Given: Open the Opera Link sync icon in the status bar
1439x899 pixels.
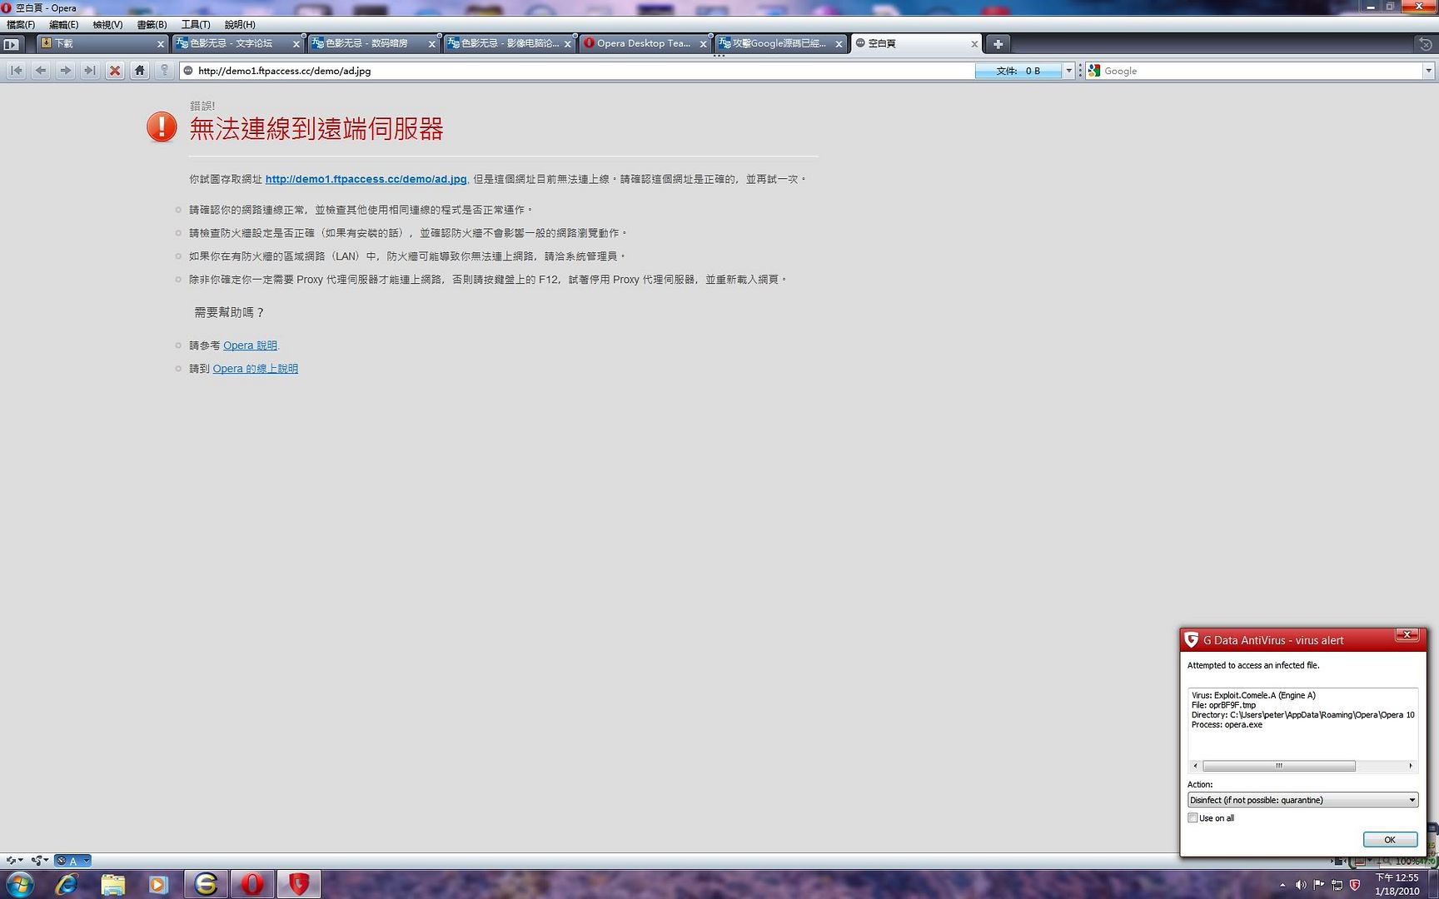Looking at the screenshot, I should click(14, 861).
